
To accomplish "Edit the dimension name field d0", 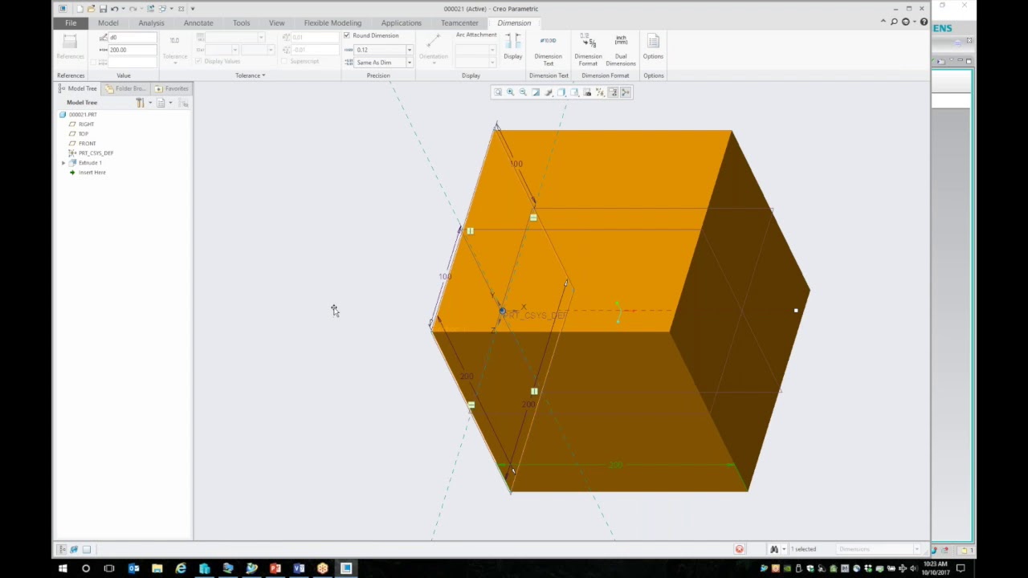I will point(132,37).
